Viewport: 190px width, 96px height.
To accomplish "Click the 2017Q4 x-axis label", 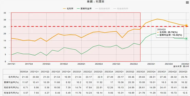I will (x=29, y=64).
